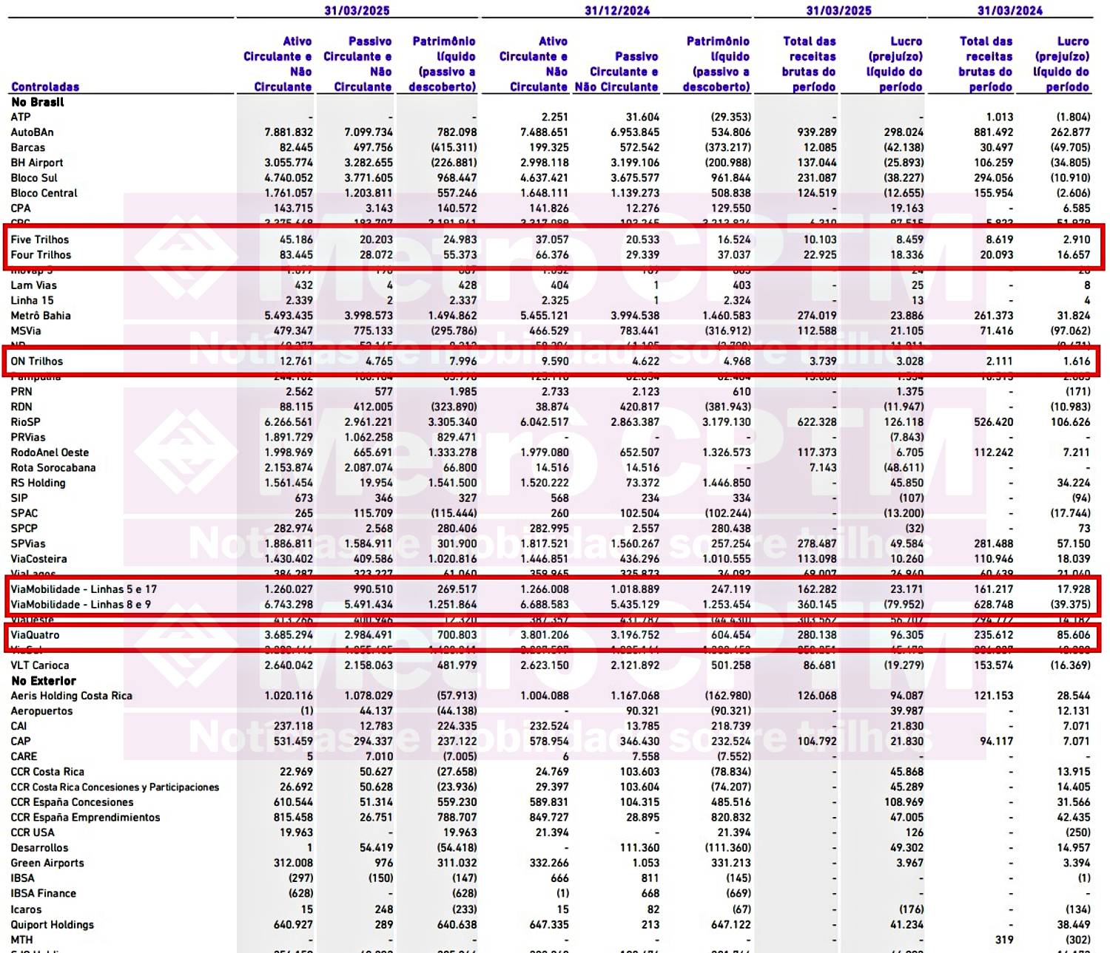Click the 'MSVia' row label
Screen dimensions: 1110x953
(x=26, y=330)
